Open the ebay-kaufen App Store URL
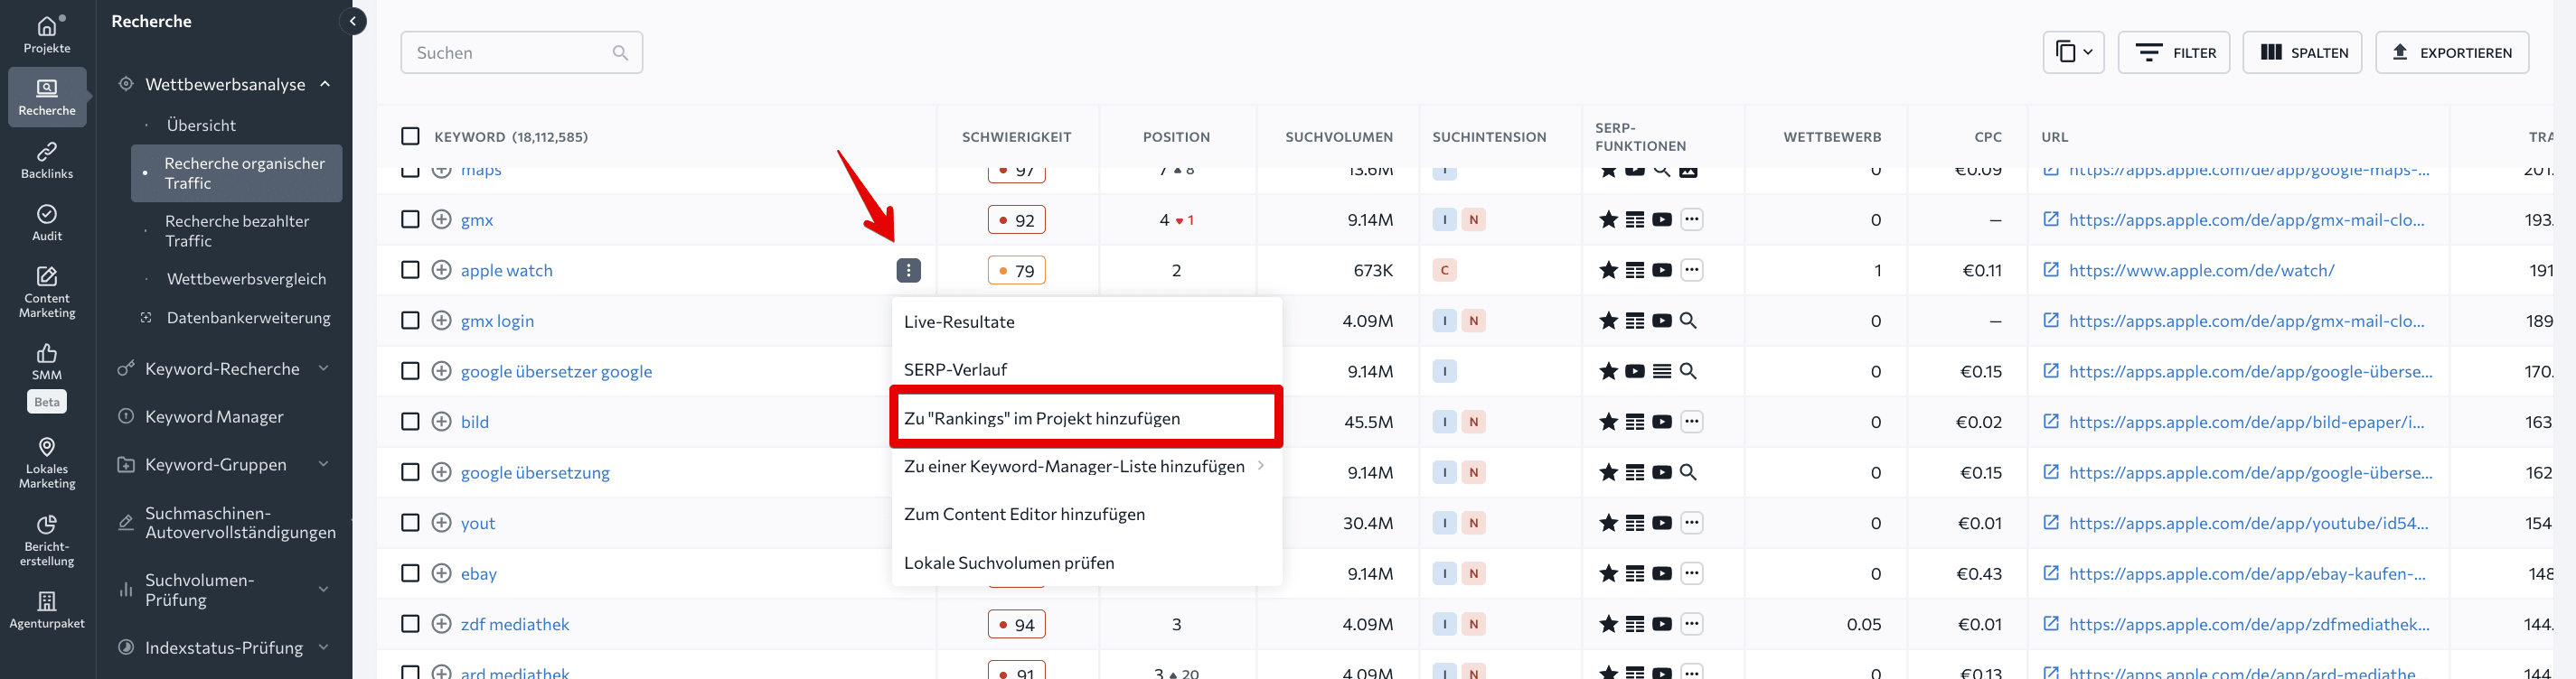The width and height of the screenshot is (2576, 679). pyautogui.click(x=2246, y=573)
